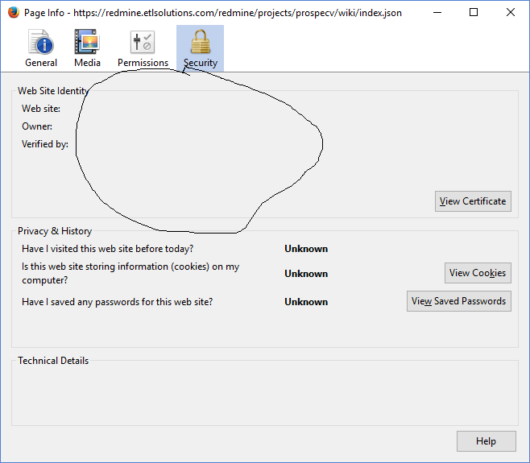The image size is (530, 463).
Task: Switch to the Media panel icon
Action: pyautogui.click(x=87, y=43)
